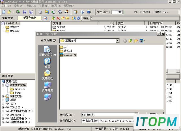Go to 我的电脑 in places bar
This screenshot has height=131, width=181.
pyautogui.click(x=48, y=87)
